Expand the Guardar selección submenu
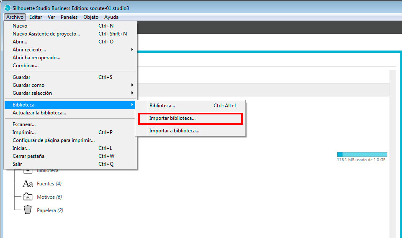The image size is (402, 238). [70, 93]
